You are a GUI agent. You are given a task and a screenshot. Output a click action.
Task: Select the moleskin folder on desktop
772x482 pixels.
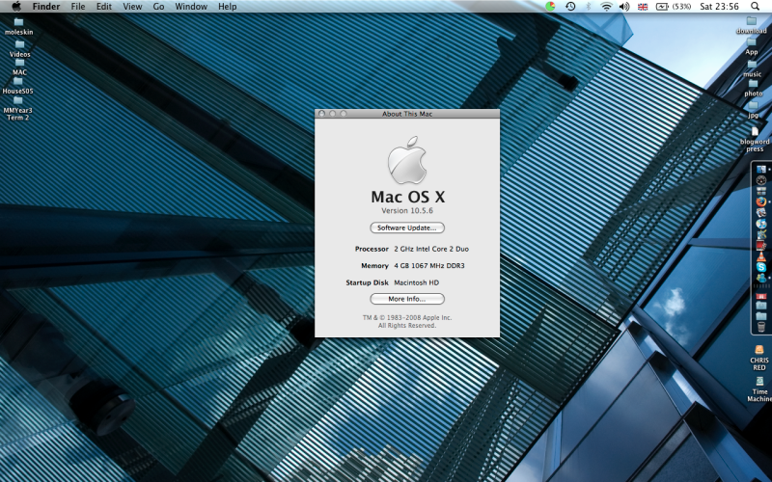point(18,22)
